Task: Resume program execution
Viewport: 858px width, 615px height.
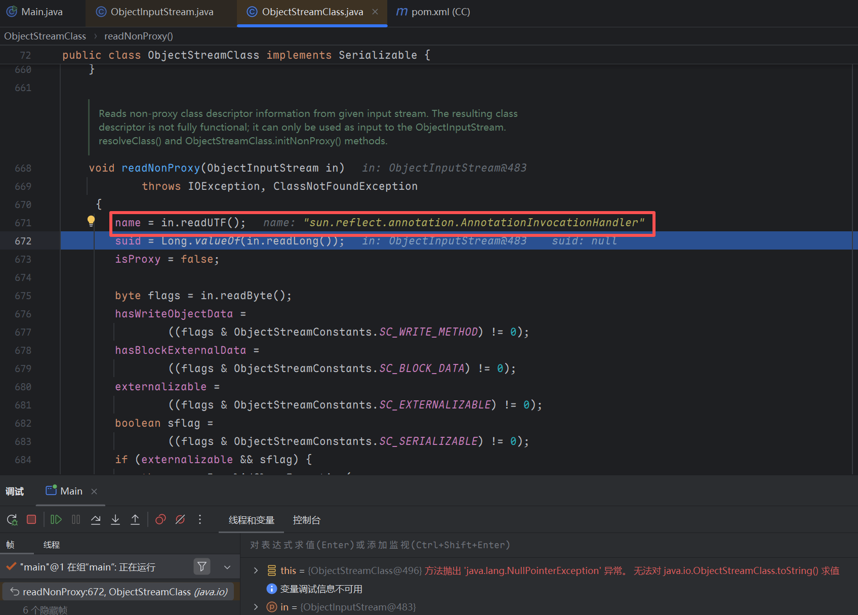Action: (x=56, y=519)
